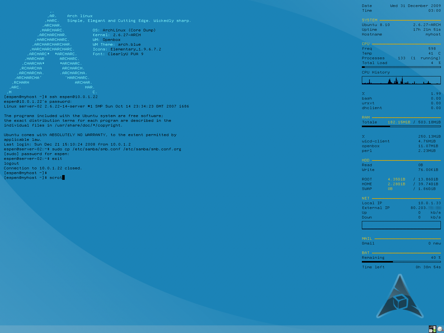Viewport: 444px width, 333px height.
Task: Click the '03:00' time value
Action: pyautogui.click(x=434, y=10)
